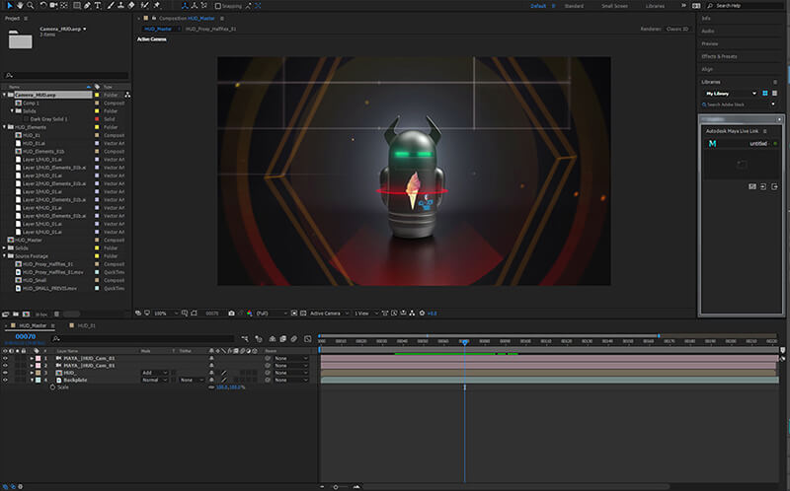Open the Preview panel
Viewport: 790px width, 491px height.
click(710, 43)
